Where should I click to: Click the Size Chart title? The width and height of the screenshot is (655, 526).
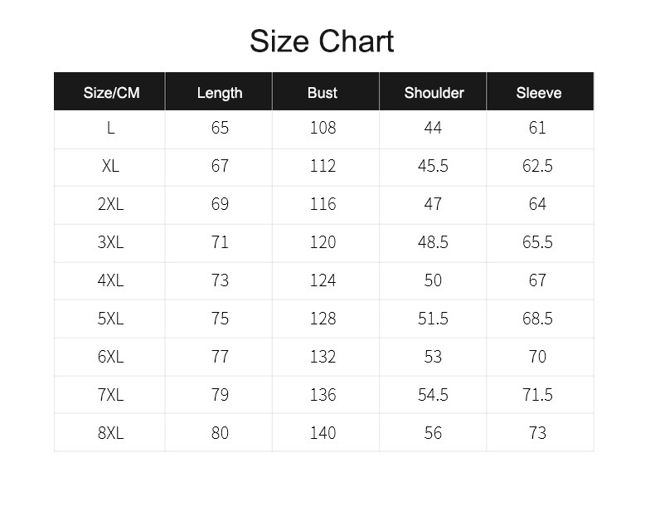tap(322, 41)
